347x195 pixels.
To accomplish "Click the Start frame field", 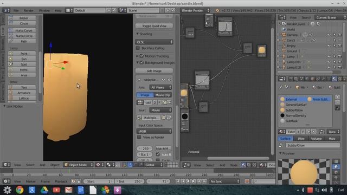I will click(x=99, y=181).
